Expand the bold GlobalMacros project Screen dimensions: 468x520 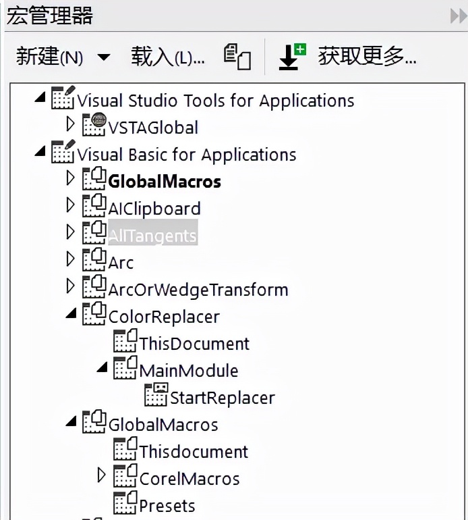click(70, 178)
